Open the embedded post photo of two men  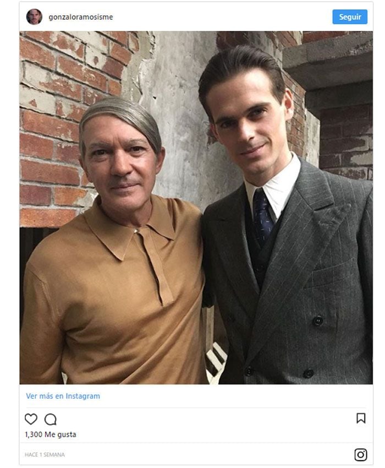click(x=196, y=208)
